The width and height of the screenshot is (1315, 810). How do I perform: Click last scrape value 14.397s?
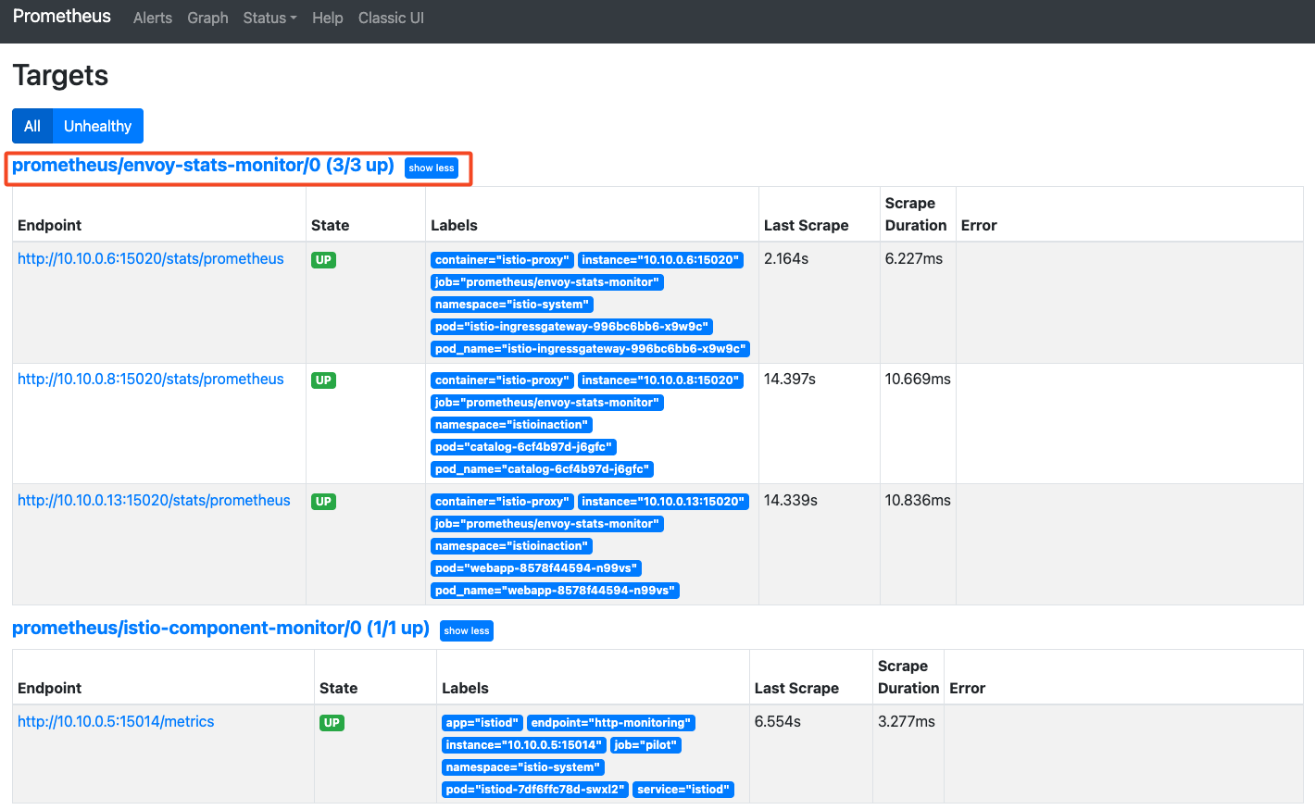point(790,379)
